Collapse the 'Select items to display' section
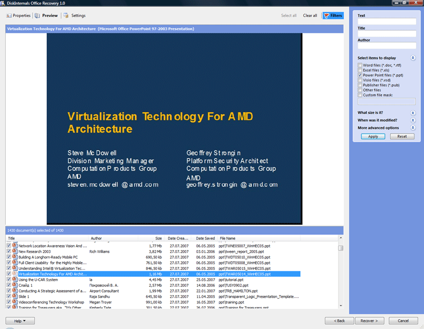 click(x=412, y=58)
